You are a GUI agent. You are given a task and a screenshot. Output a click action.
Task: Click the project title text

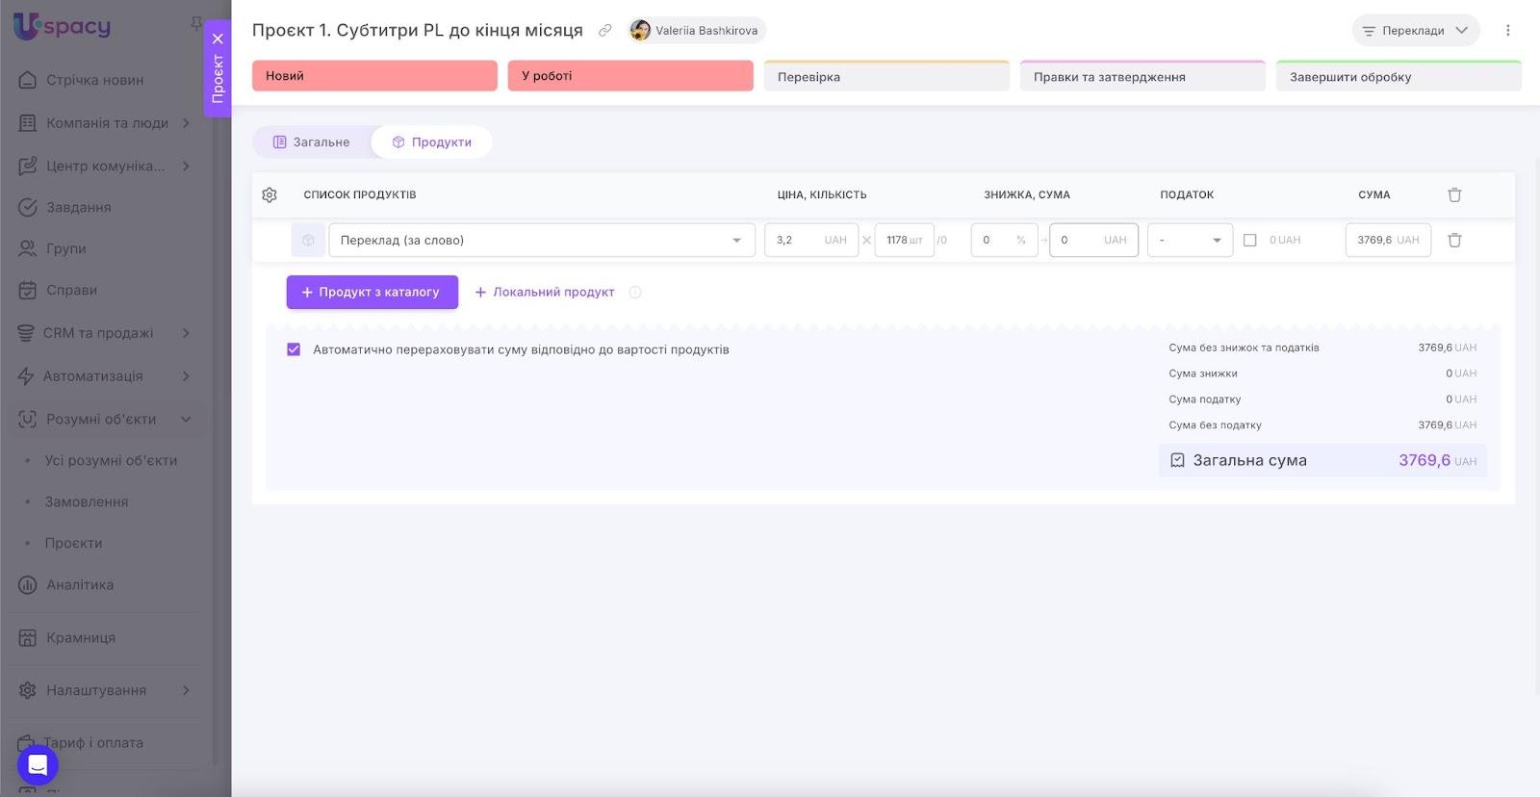(x=418, y=30)
